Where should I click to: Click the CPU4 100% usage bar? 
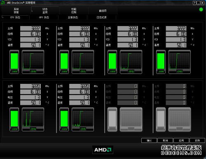14,119
